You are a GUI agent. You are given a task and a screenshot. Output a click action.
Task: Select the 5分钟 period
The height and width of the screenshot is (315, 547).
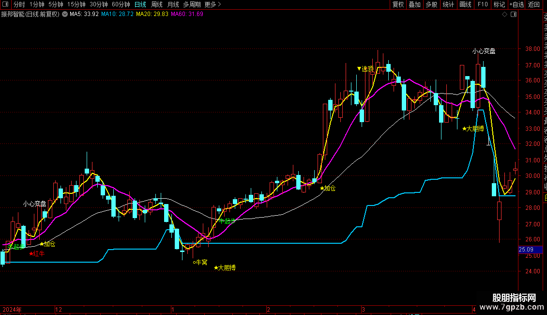point(56,4)
